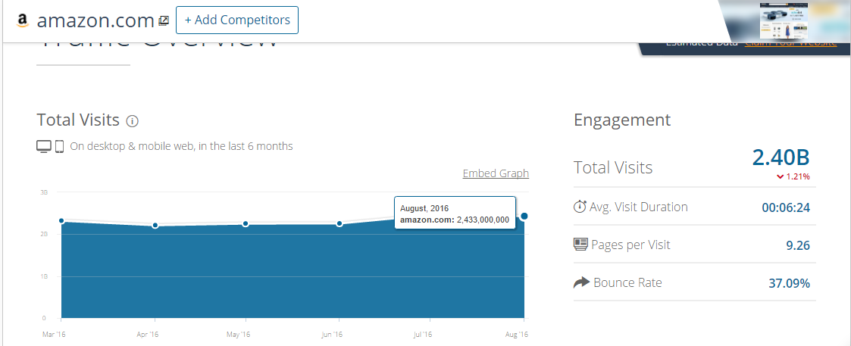The image size is (851, 346).
Task: Click the 00:06:24 duration value
Action: coord(786,207)
